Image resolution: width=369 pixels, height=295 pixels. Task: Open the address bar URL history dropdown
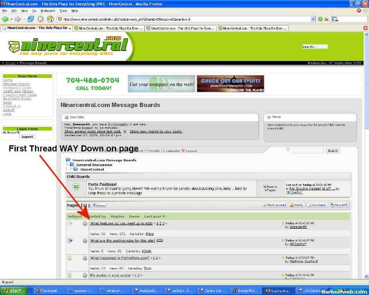pos(313,19)
